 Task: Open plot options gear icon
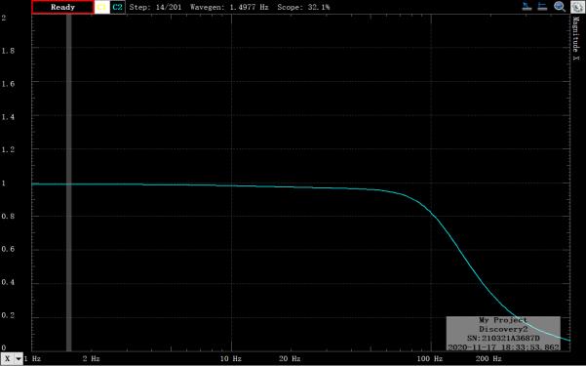point(577,7)
